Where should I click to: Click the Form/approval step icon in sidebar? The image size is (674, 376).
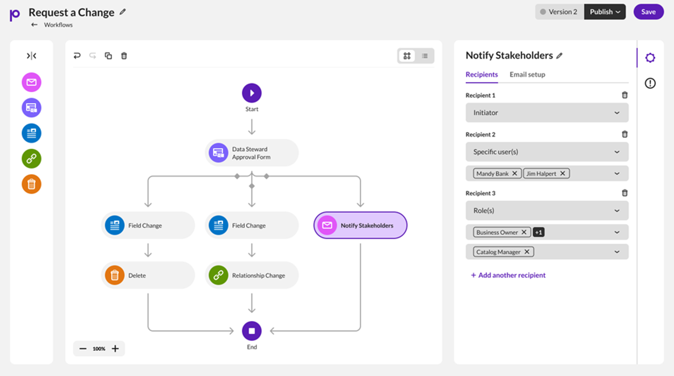click(31, 107)
